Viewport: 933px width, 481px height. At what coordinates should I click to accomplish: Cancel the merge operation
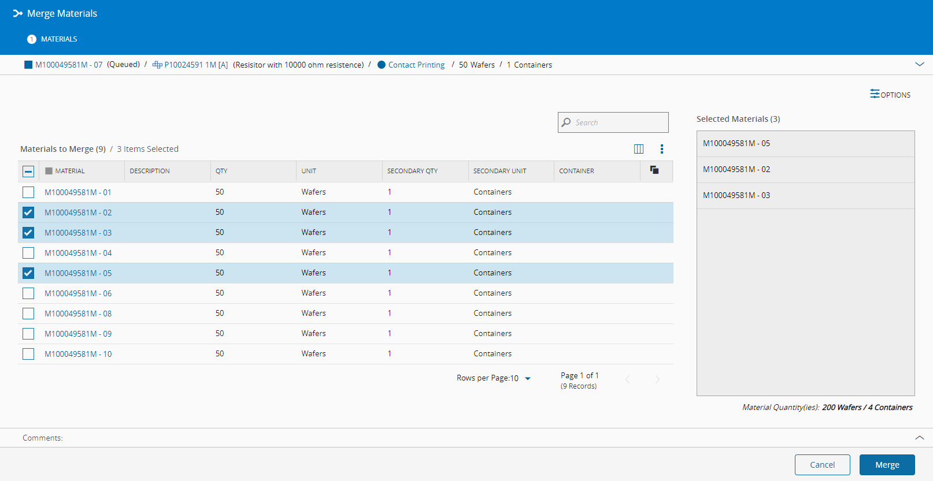point(822,465)
